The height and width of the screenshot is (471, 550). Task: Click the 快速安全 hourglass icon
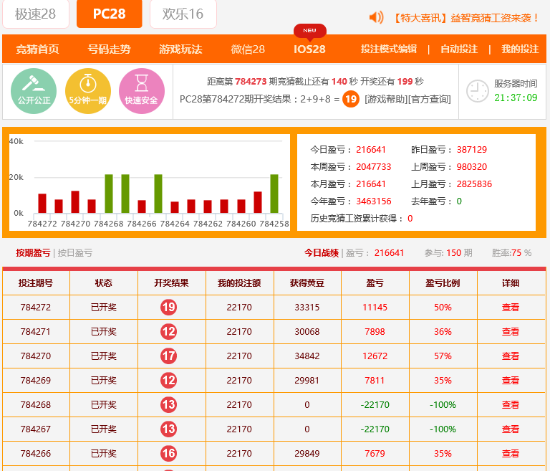click(x=142, y=91)
